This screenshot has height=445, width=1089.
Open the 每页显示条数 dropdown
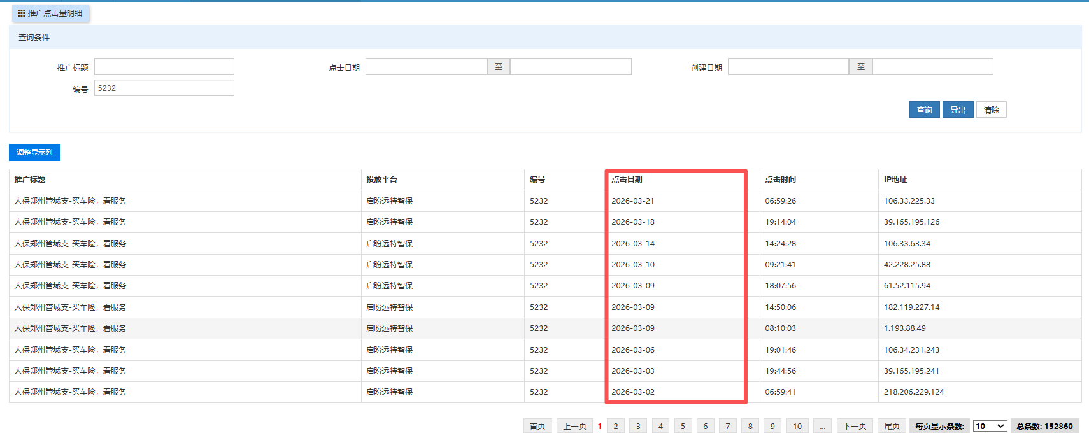point(990,427)
